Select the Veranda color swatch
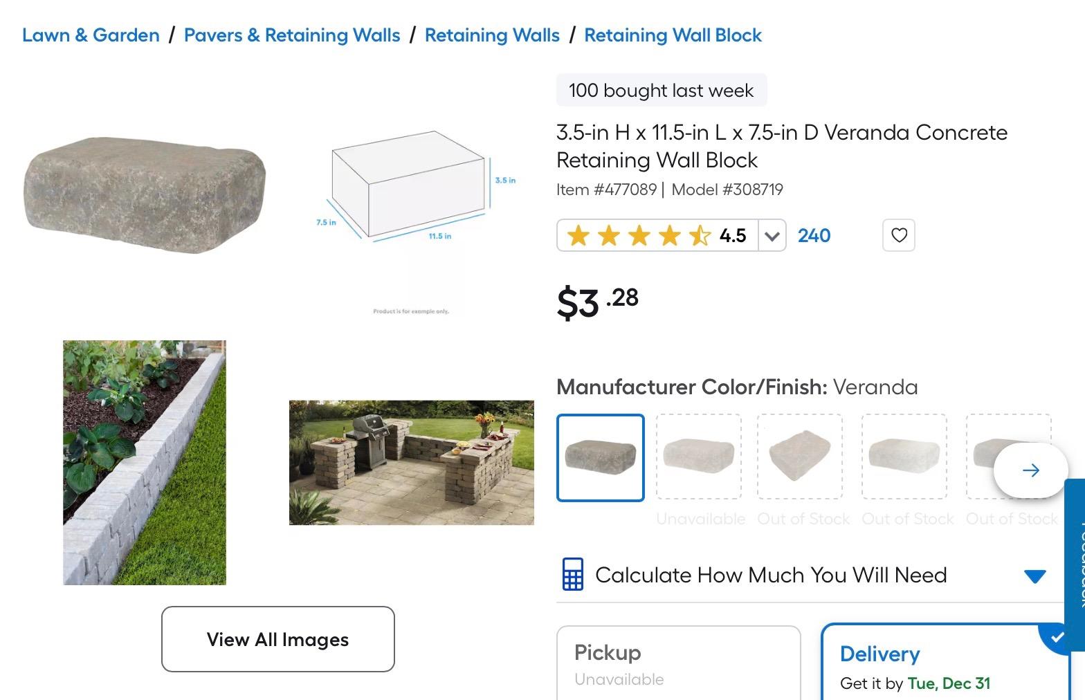 tap(601, 457)
